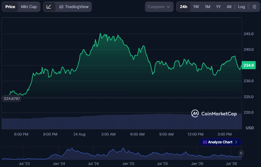Click Jul '23 on the range navigator

click(x=24, y=164)
